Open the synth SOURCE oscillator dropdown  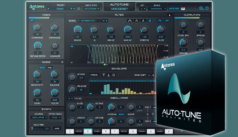[x=39, y=117]
